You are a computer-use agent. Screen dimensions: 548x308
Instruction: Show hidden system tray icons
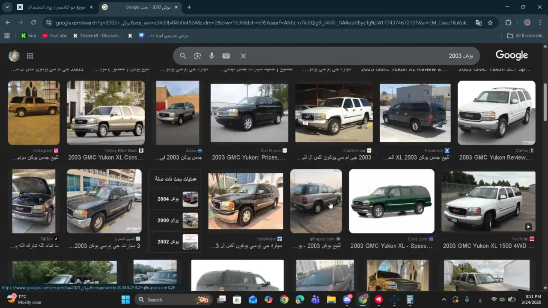point(444,299)
